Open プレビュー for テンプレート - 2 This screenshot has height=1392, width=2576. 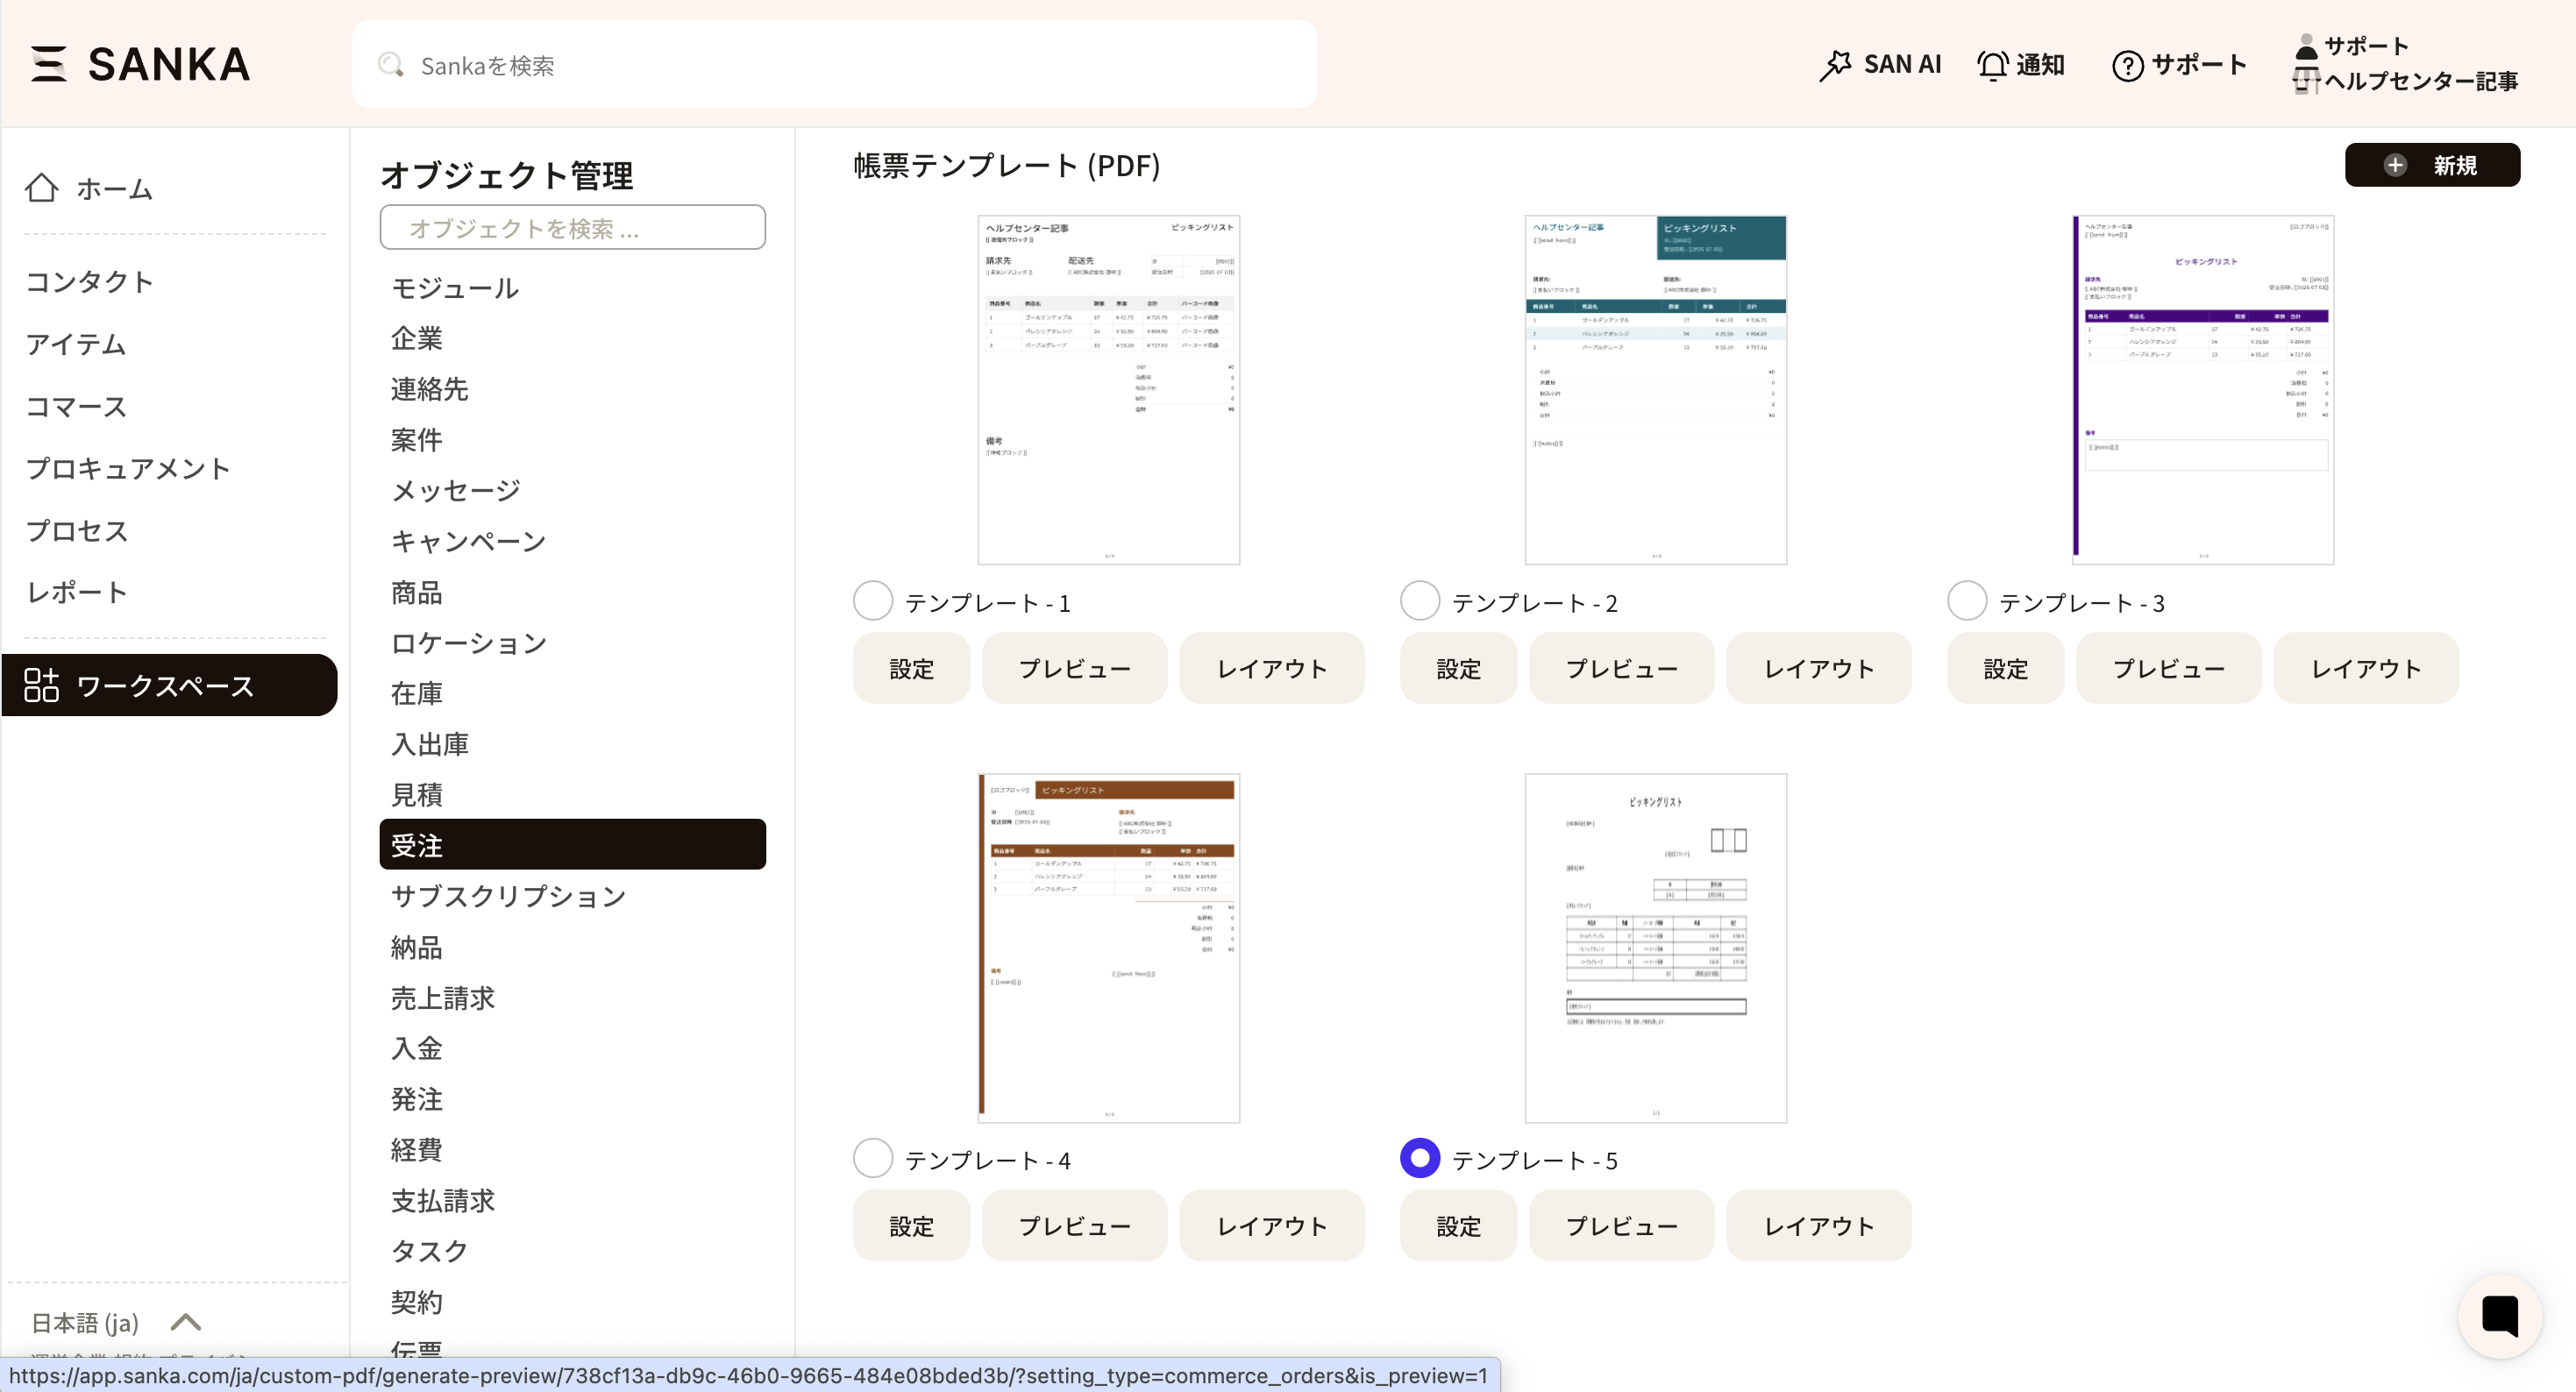(1620, 668)
